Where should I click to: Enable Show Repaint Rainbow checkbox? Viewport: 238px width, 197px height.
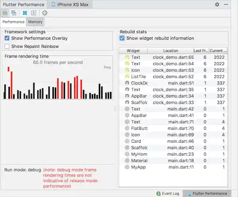(x=7, y=46)
